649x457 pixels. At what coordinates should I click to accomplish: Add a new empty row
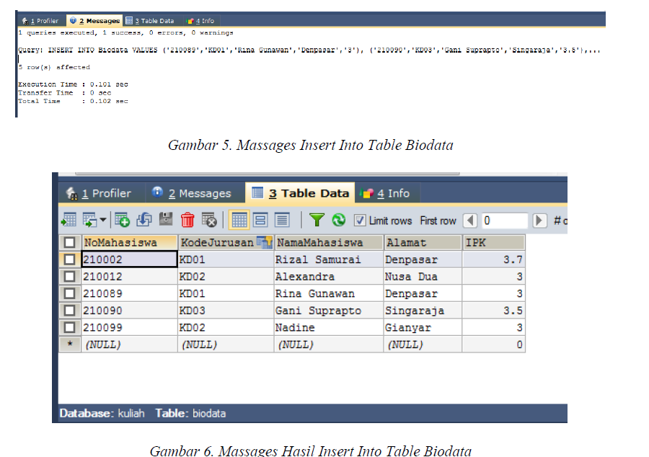point(121,221)
